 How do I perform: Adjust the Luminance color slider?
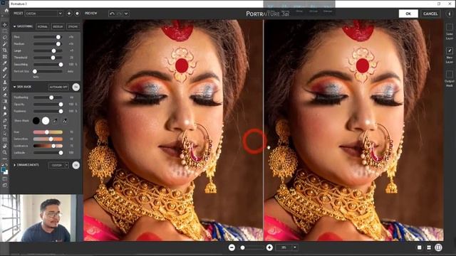coord(48,146)
